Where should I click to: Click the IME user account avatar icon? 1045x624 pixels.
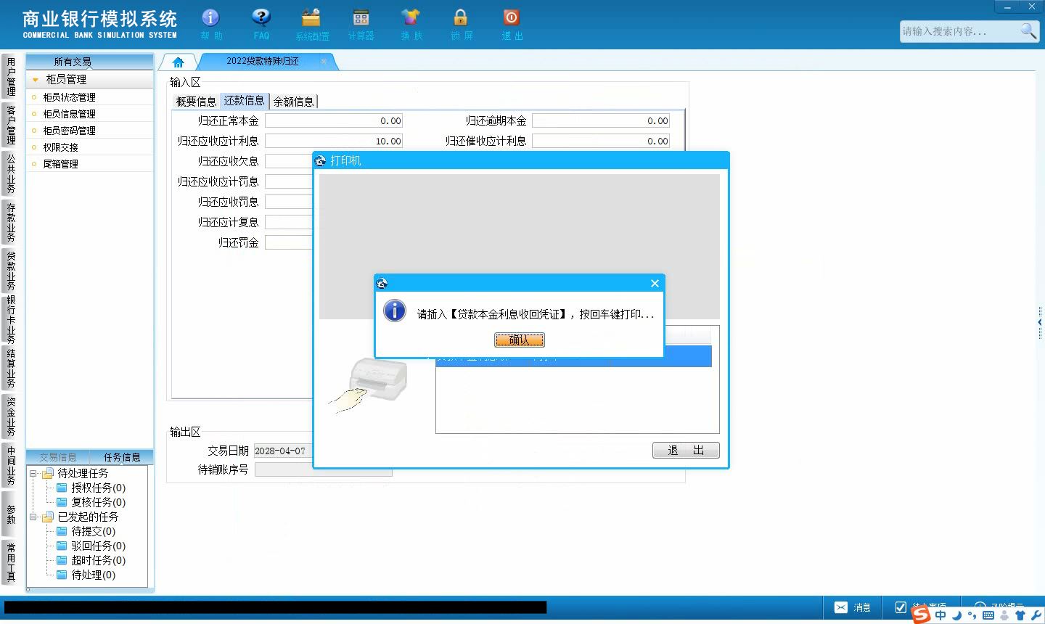click(1004, 615)
